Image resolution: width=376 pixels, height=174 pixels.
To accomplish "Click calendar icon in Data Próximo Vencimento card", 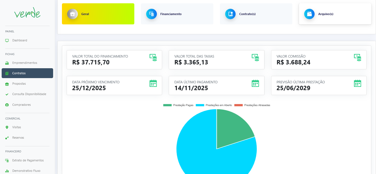I will click(x=153, y=83).
